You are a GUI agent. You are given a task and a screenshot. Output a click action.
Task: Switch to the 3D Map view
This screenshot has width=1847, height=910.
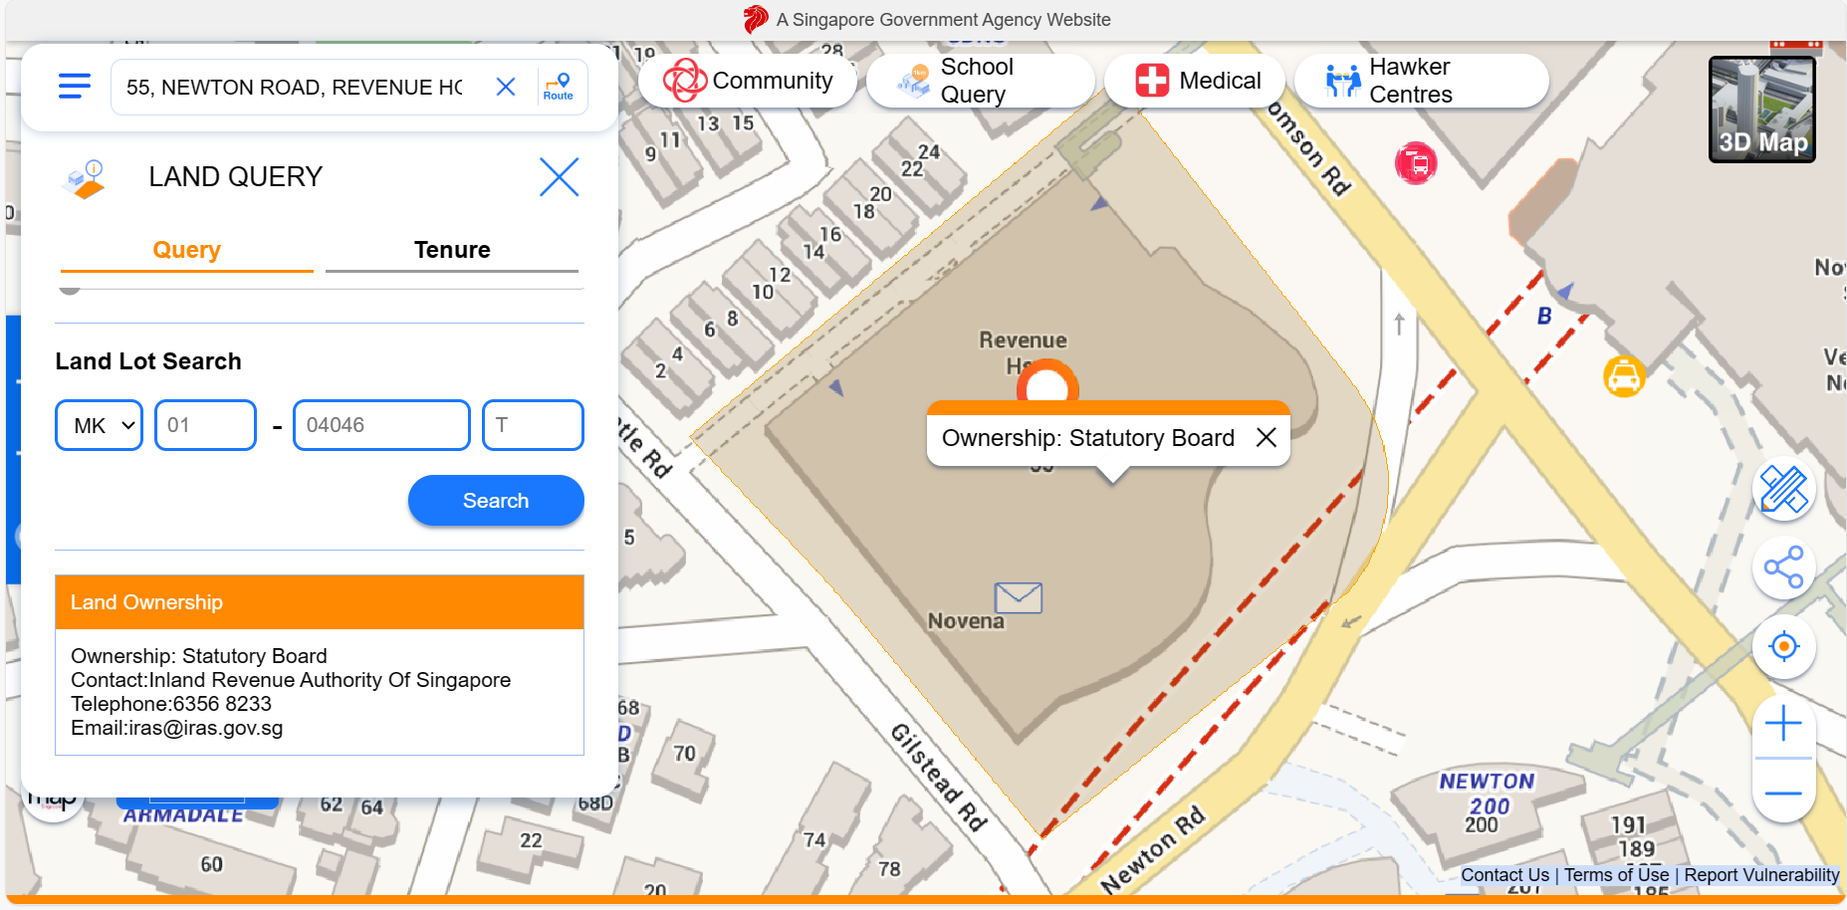pyautogui.click(x=1761, y=109)
